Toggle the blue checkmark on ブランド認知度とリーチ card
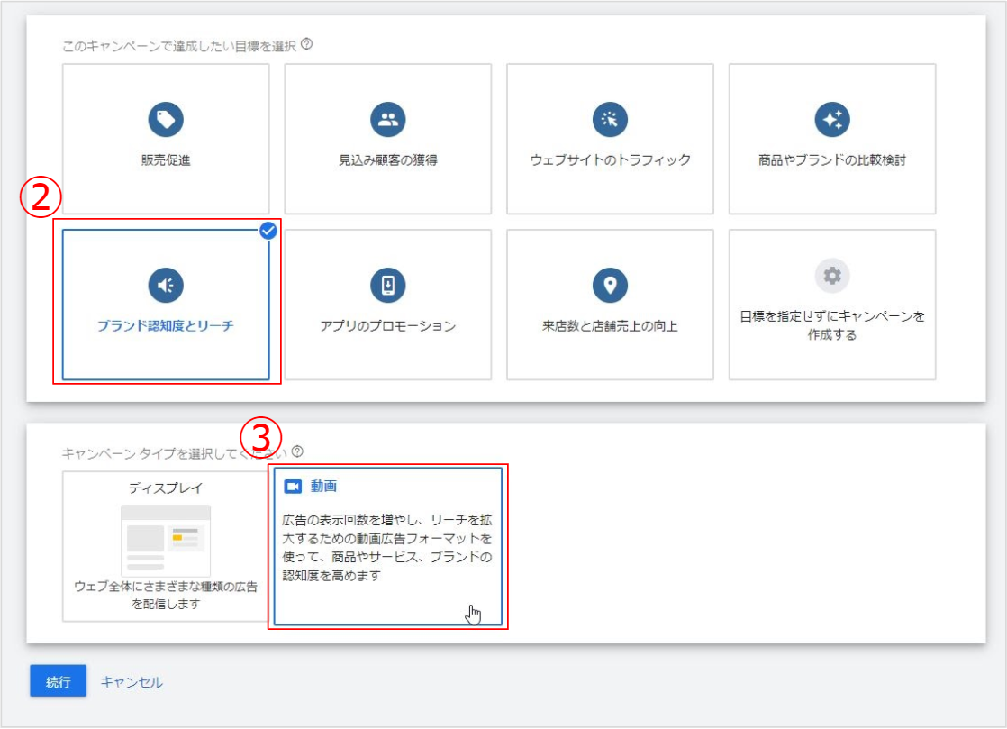This screenshot has height=729, width=1007. point(268,231)
